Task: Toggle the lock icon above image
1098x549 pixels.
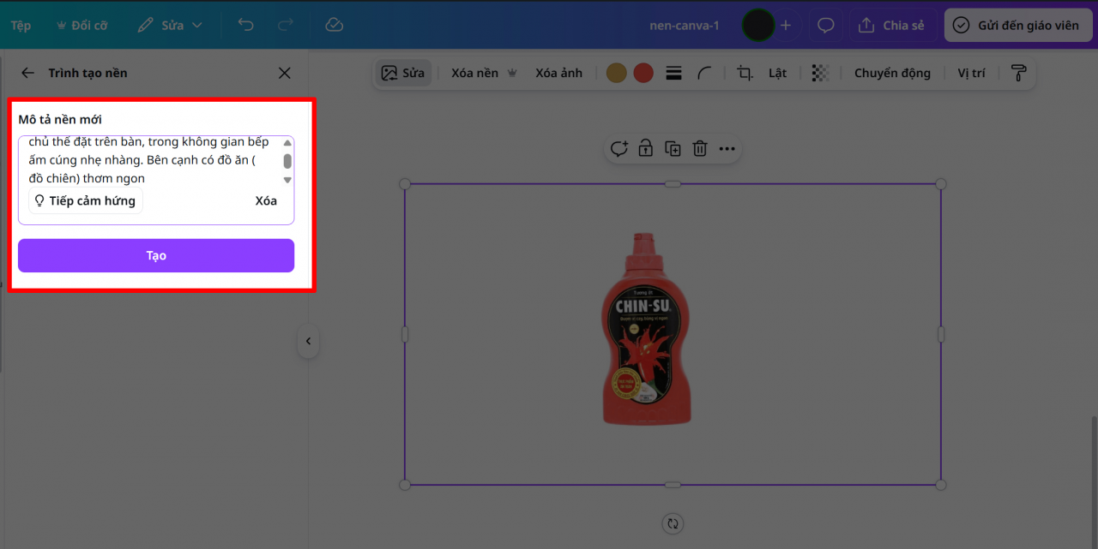Action: point(645,149)
